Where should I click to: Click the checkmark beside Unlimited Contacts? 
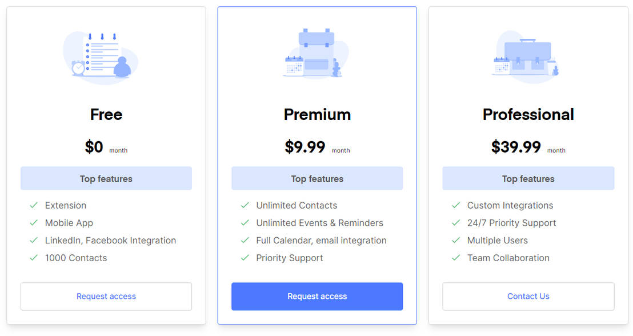(x=245, y=205)
